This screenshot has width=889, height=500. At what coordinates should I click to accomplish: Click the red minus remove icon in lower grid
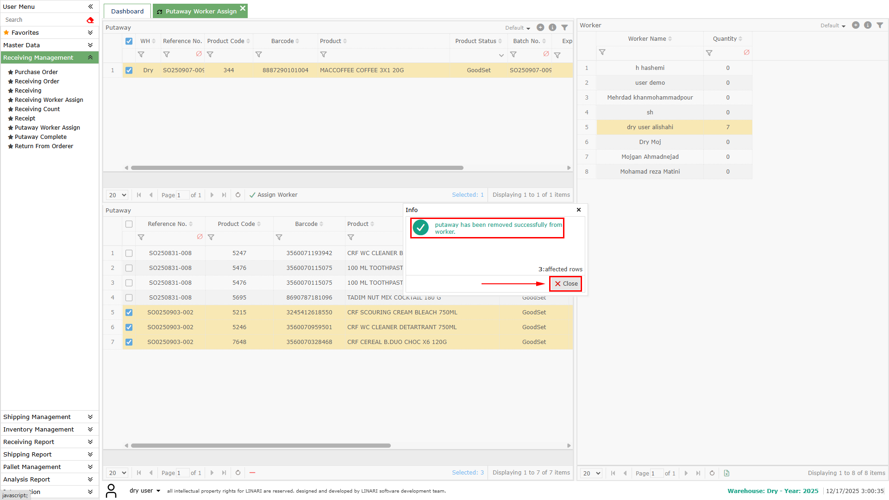(252, 473)
